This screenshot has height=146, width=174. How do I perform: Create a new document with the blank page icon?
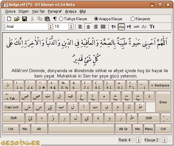[x=9, y=19]
